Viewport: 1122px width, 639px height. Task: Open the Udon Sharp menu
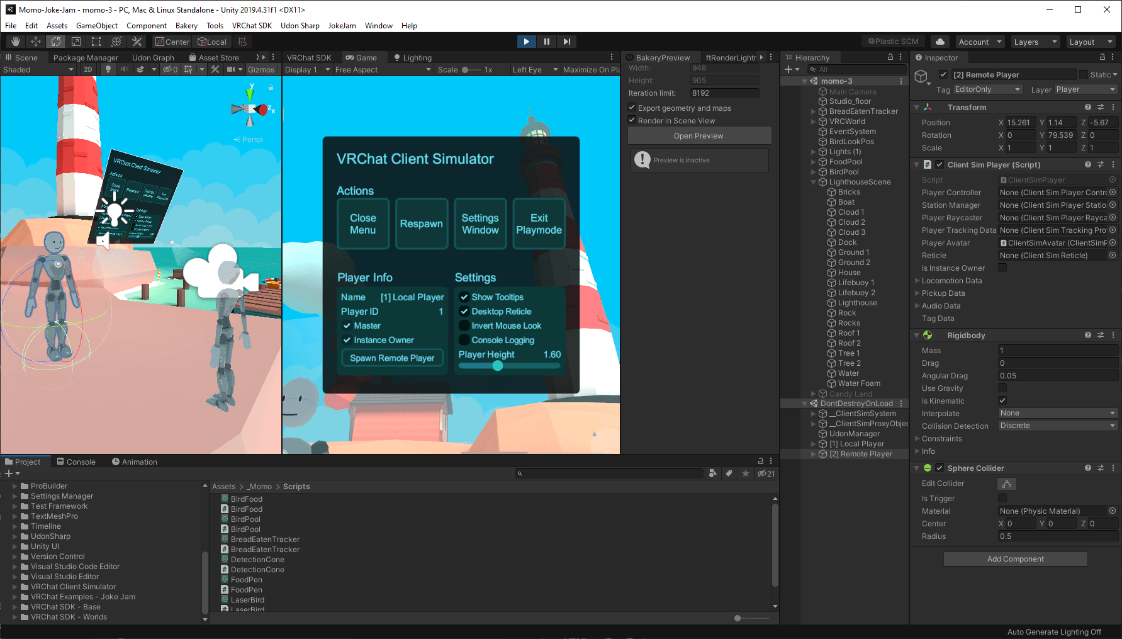[x=300, y=26]
